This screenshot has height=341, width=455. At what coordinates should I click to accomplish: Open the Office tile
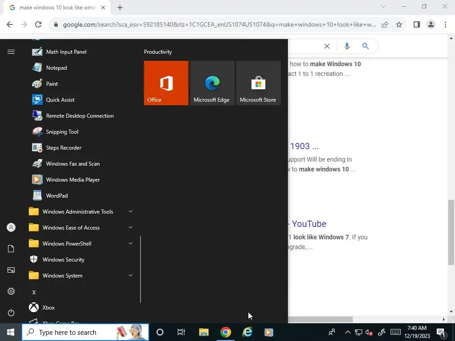click(166, 83)
